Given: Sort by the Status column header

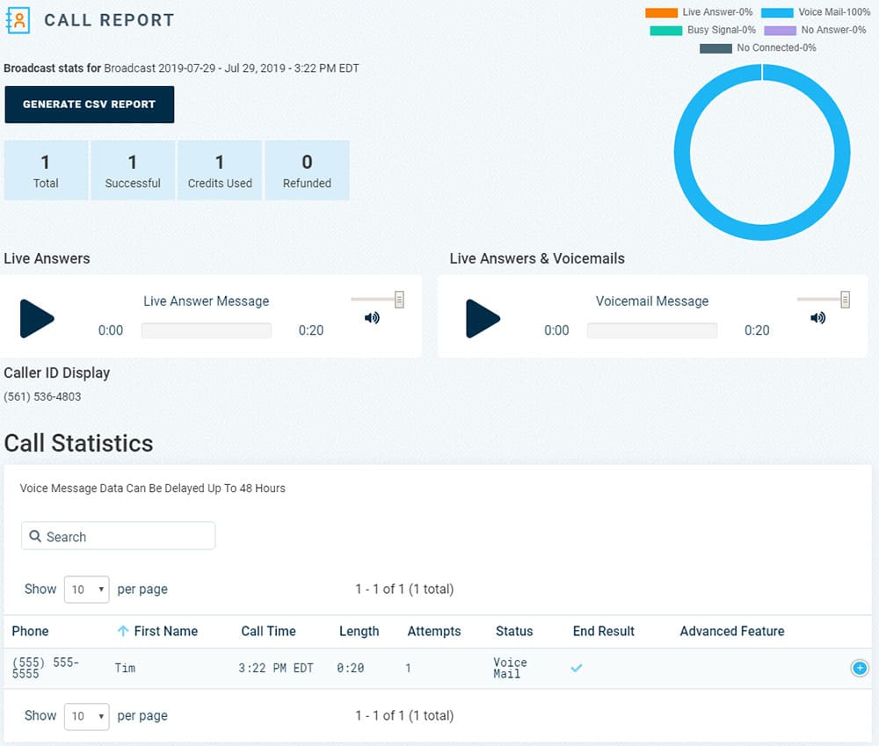Looking at the screenshot, I should tap(514, 631).
